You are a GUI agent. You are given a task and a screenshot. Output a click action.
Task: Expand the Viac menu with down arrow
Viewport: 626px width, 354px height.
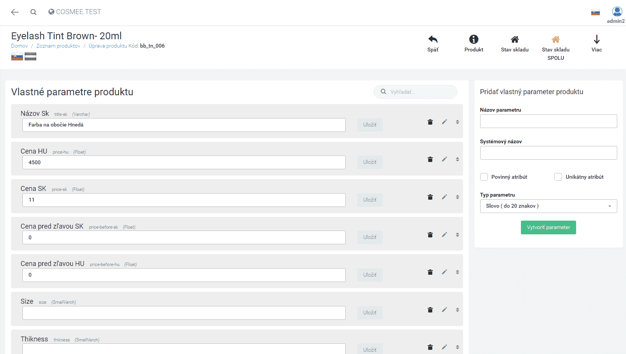click(x=596, y=40)
